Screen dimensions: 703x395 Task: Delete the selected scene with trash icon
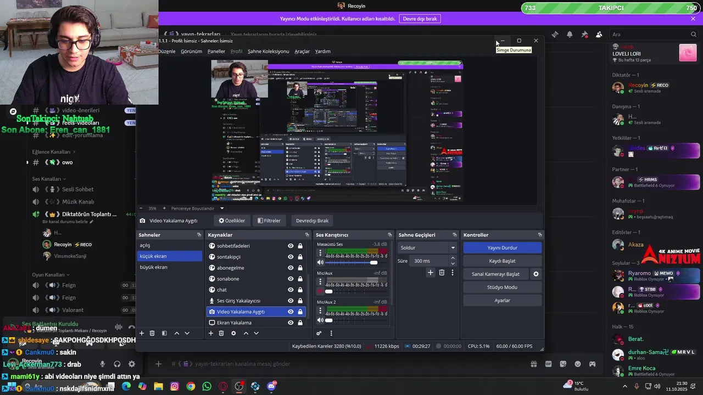(152, 333)
